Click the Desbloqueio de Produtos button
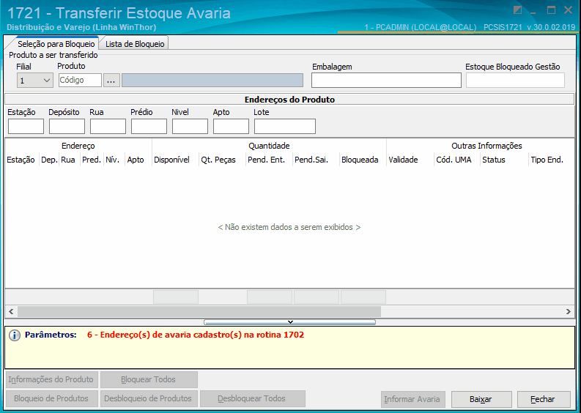The image size is (581, 413). [148, 398]
